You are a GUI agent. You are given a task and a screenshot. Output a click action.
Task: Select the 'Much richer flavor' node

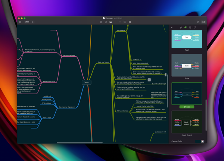coord(49,82)
